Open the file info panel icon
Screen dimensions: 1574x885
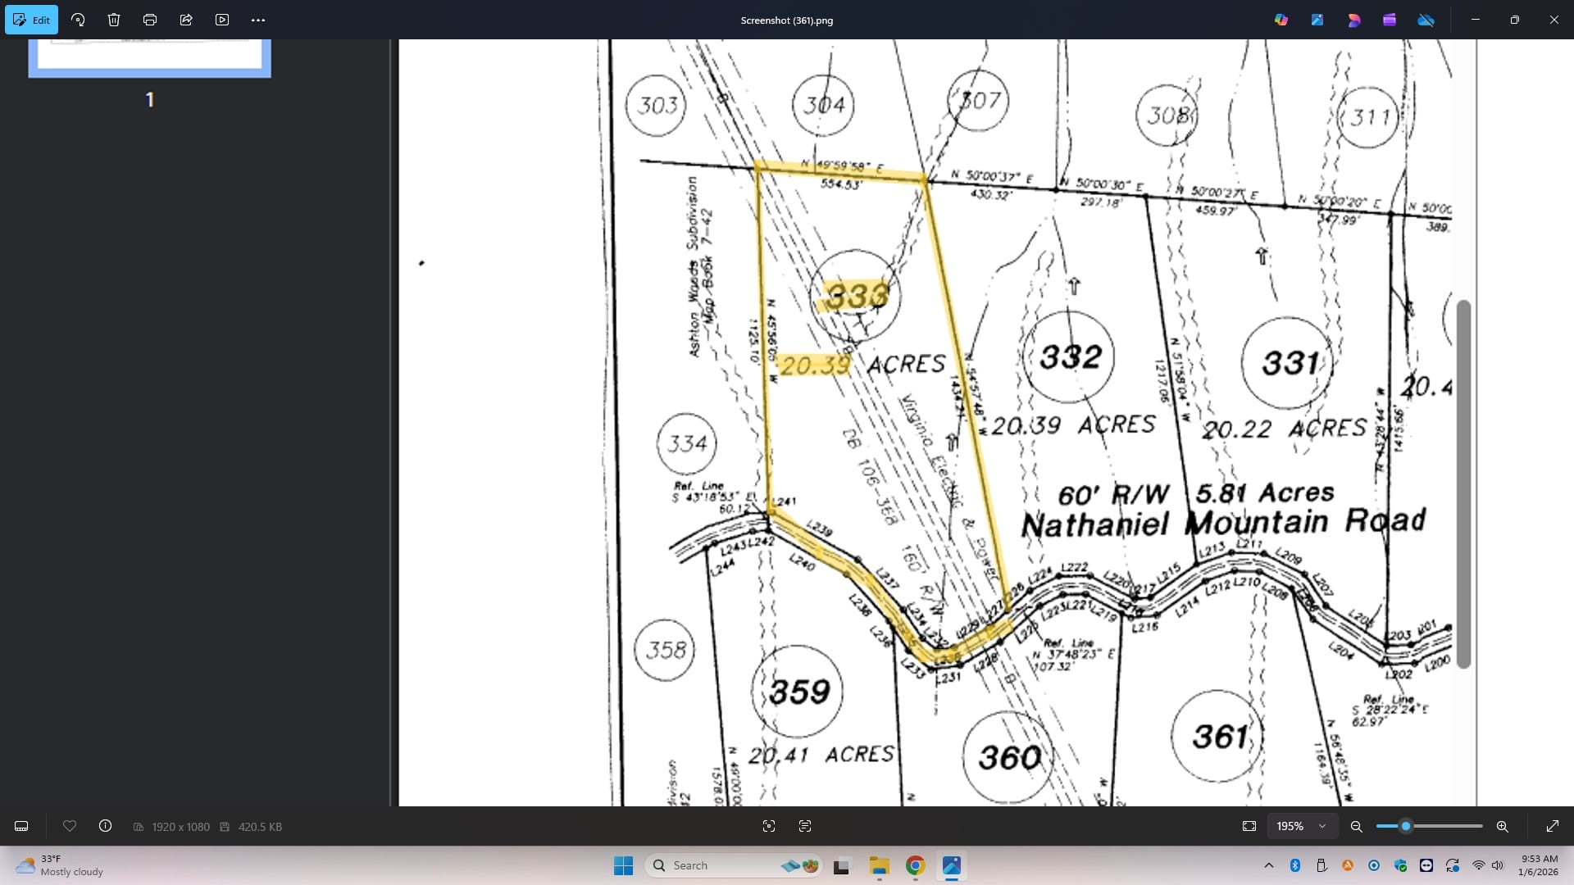point(105,826)
